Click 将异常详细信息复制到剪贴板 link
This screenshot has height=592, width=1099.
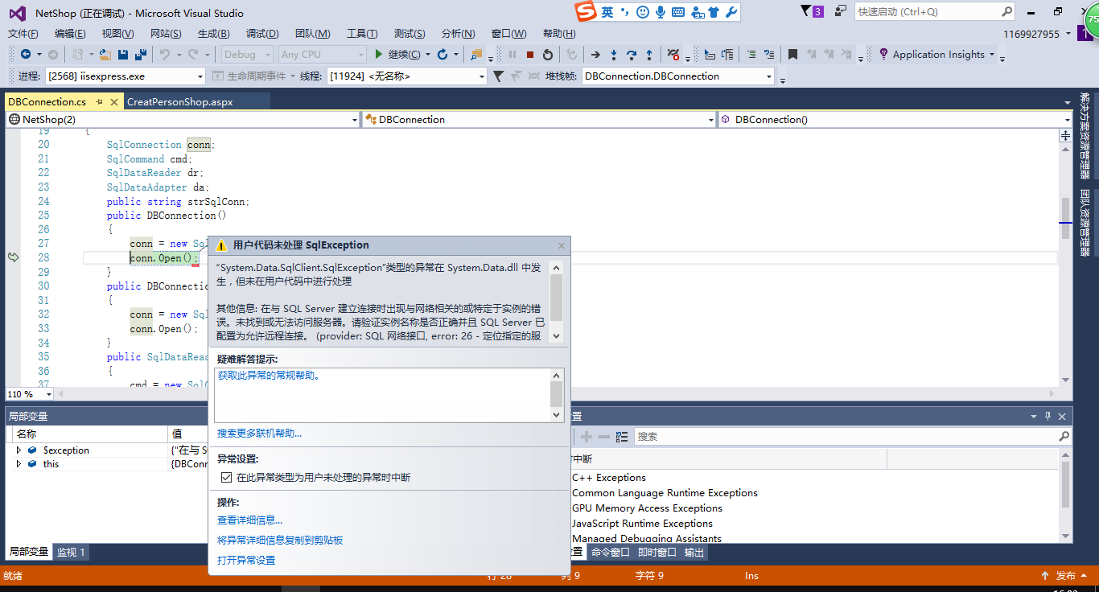(x=280, y=541)
